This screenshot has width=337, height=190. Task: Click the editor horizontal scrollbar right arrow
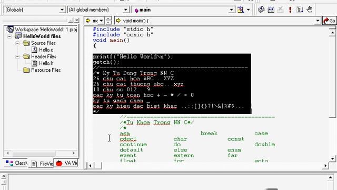pyautogui.click(x=325, y=166)
